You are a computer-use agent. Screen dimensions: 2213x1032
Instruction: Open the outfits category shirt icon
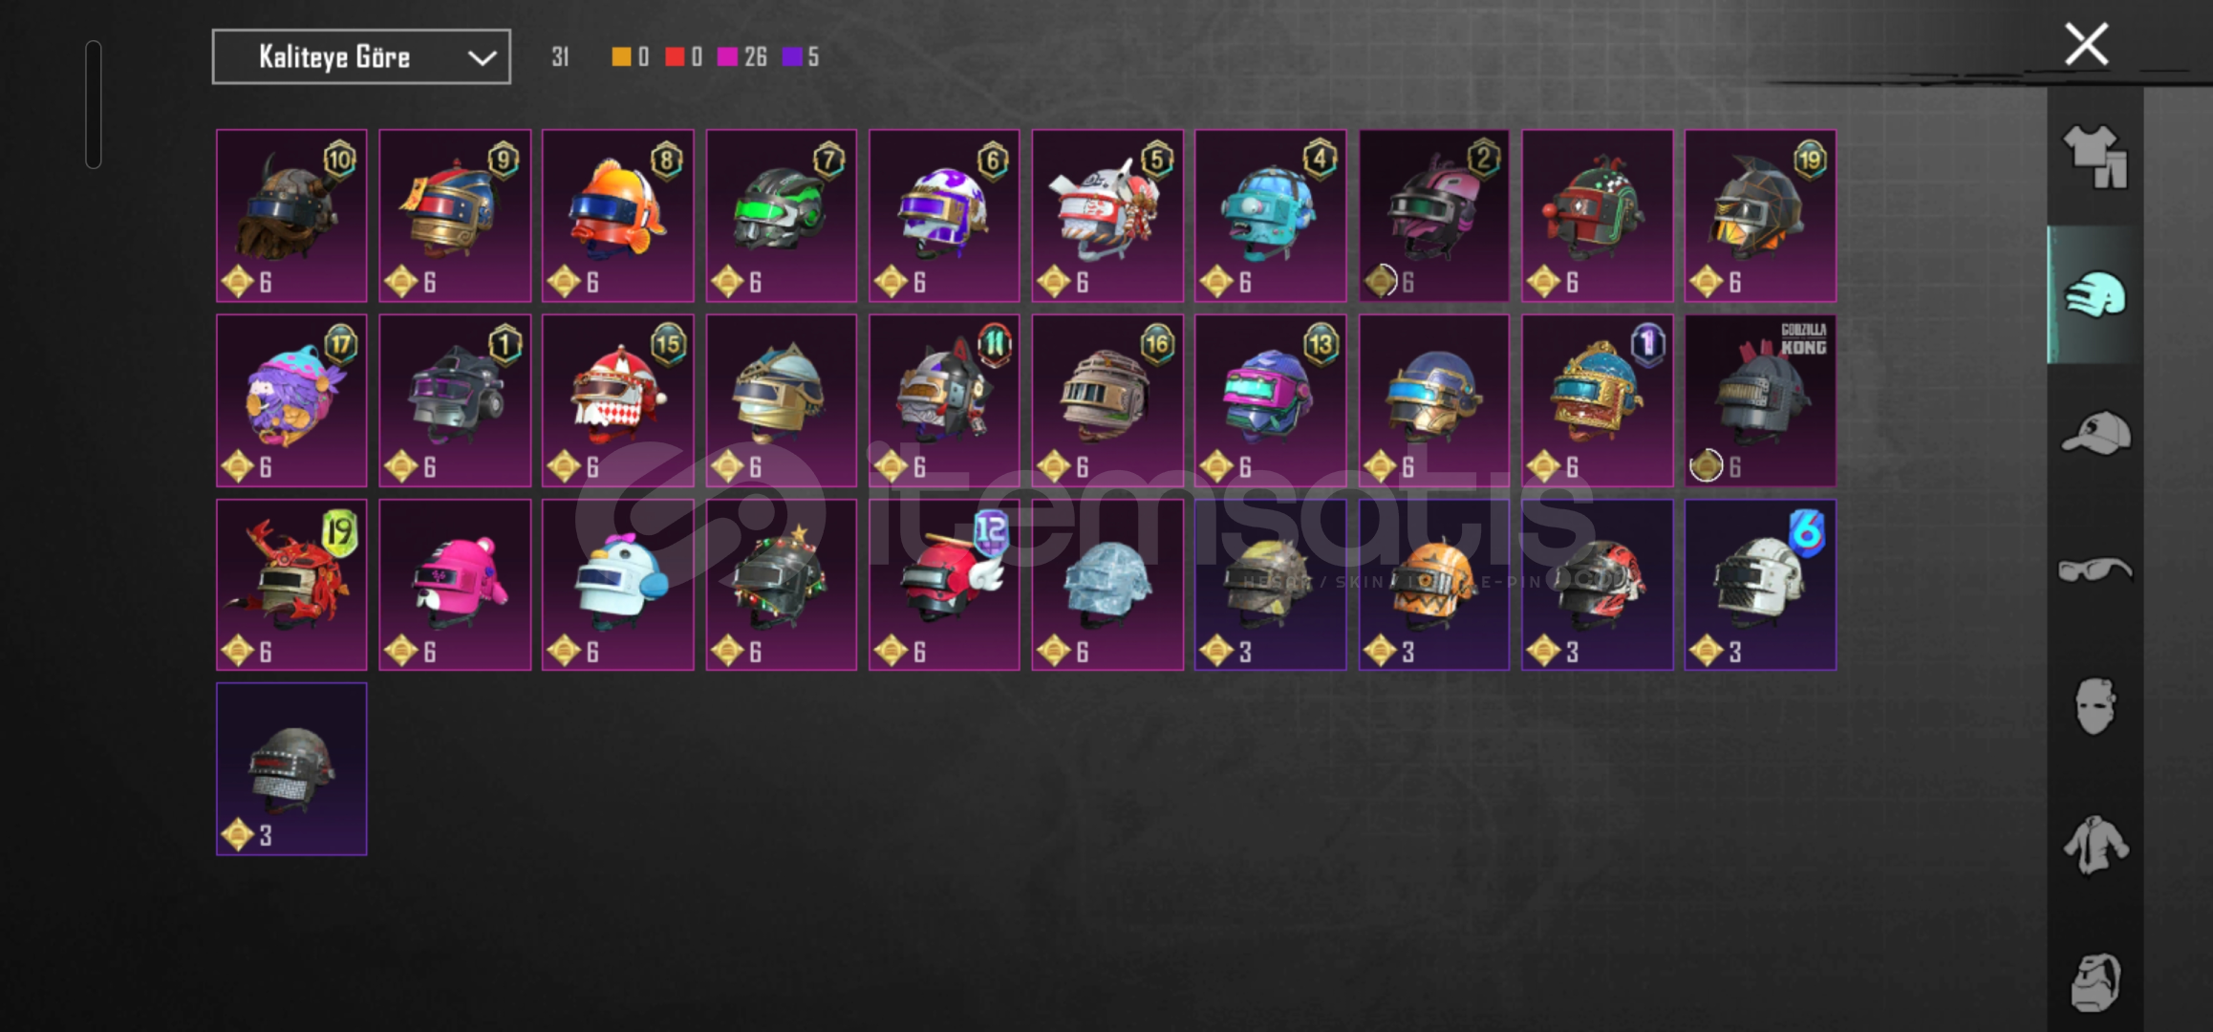coord(2095,157)
